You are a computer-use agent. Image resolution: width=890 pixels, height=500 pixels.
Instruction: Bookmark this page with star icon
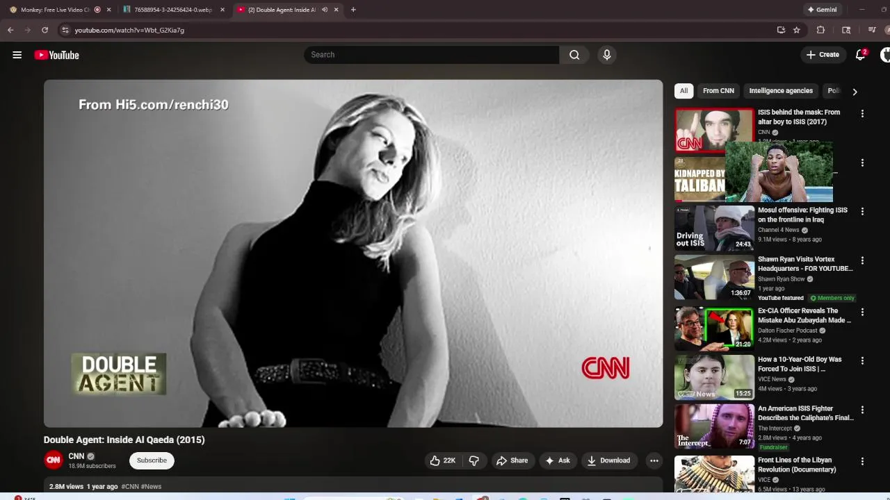pos(797,30)
